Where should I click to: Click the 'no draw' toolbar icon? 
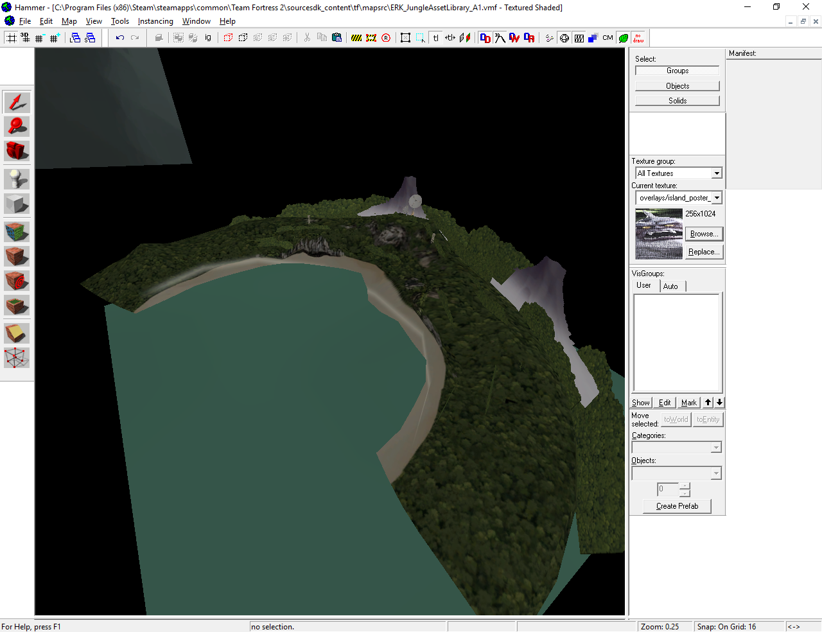[638, 38]
